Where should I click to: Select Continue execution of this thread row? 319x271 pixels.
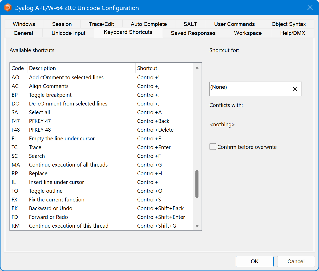tap(101, 226)
